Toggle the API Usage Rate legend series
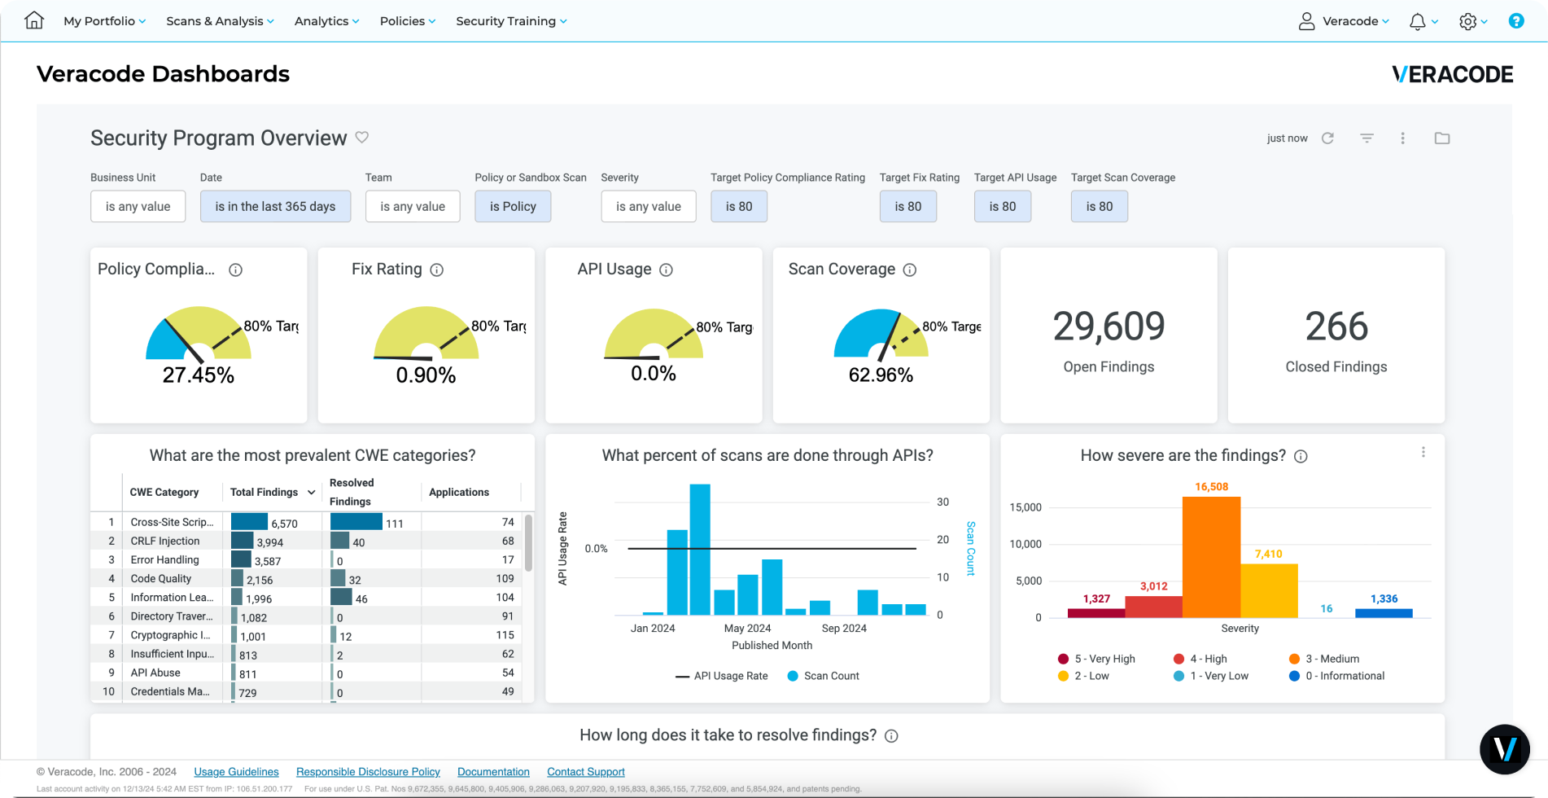This screenshot has height=798, width=1548. (722, 676)
